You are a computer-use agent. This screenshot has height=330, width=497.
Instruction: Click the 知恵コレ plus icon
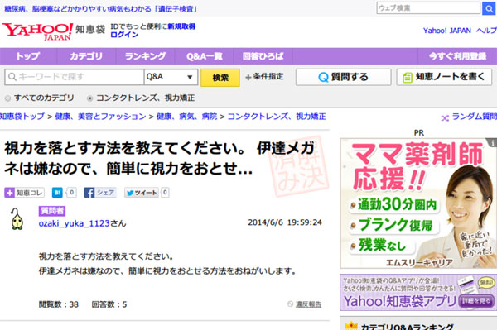[9, 193]
